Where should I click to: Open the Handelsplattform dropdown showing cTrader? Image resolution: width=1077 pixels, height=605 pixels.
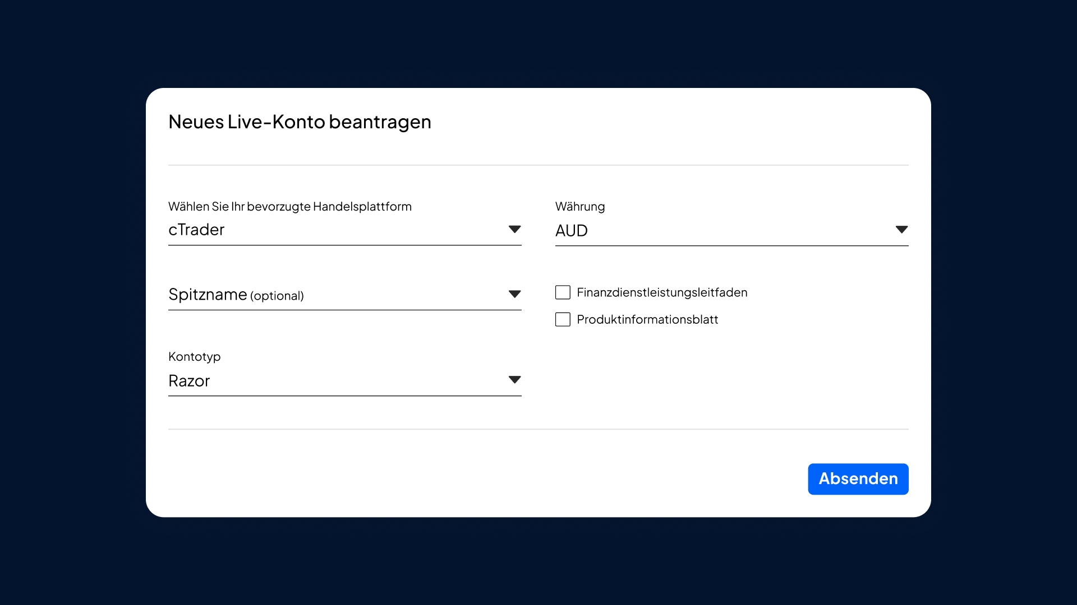(344, 230)
